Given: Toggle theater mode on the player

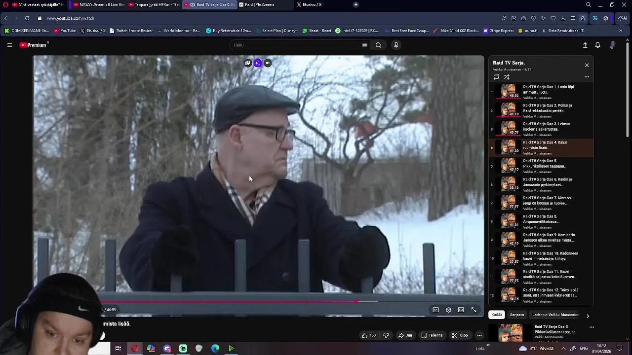Looking at the screenshot, I should [x=461, y=310].
